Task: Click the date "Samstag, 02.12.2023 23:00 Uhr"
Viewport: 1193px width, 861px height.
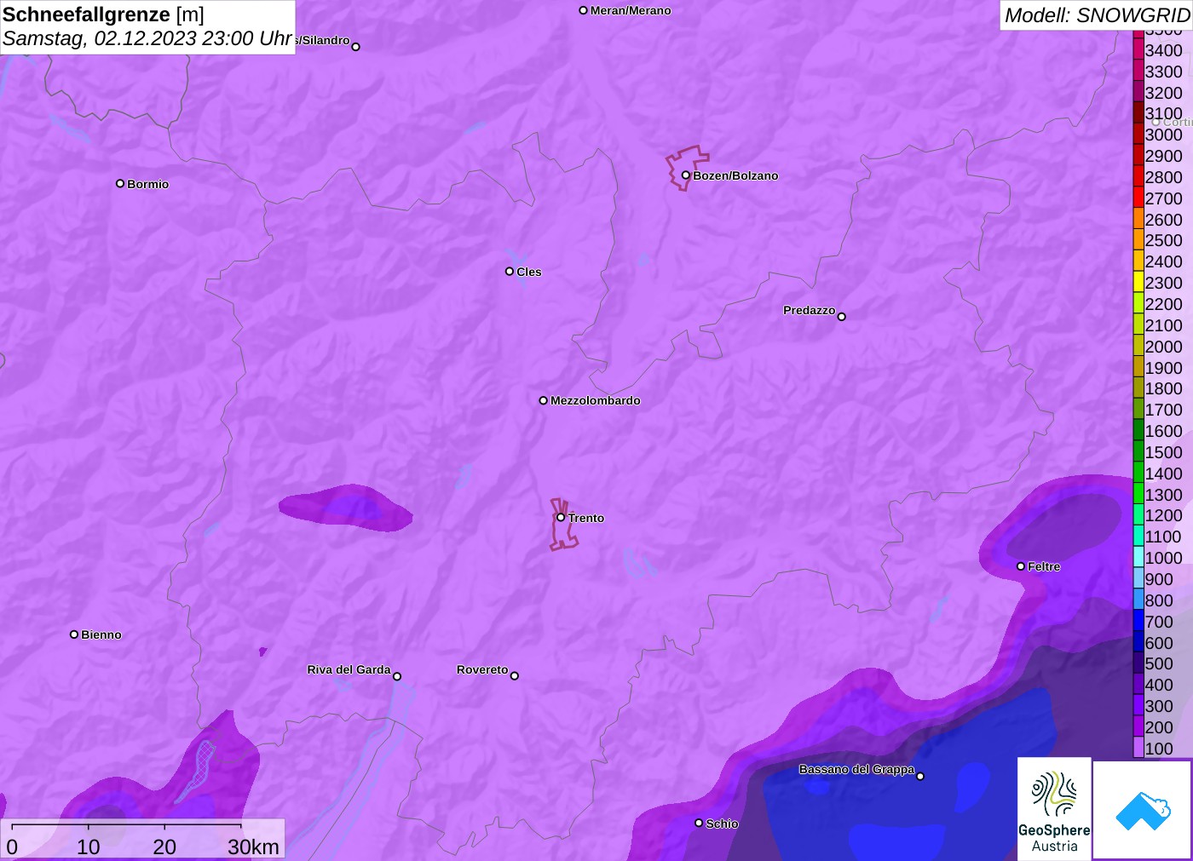Action: click(147, 38)
